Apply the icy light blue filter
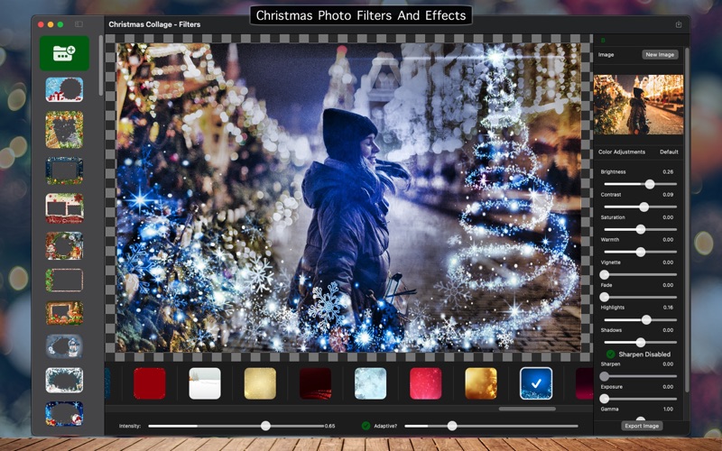The height and width of the screenshot is (451, 722). tap(371, 383)
